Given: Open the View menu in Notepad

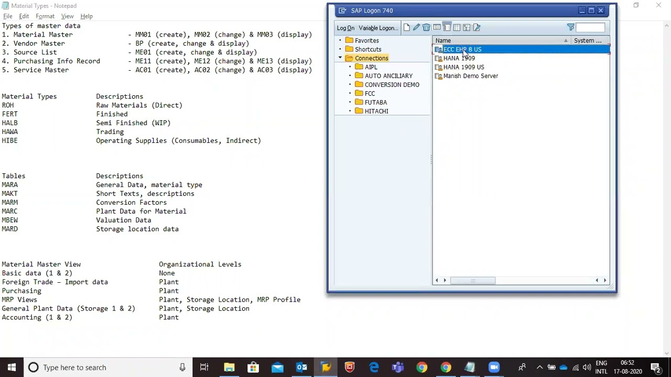Looking at the screenshot, I should pos(67,16).
